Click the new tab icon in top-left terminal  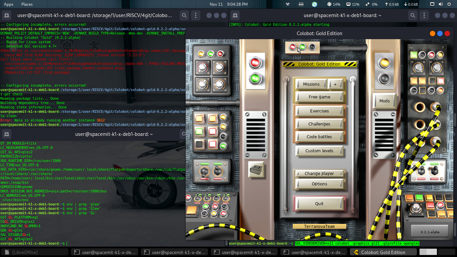pyautogui.click(x=6, y=15)
